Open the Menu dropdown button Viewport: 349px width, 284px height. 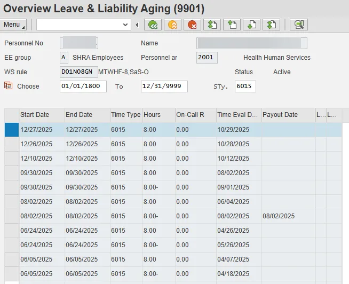14,25
